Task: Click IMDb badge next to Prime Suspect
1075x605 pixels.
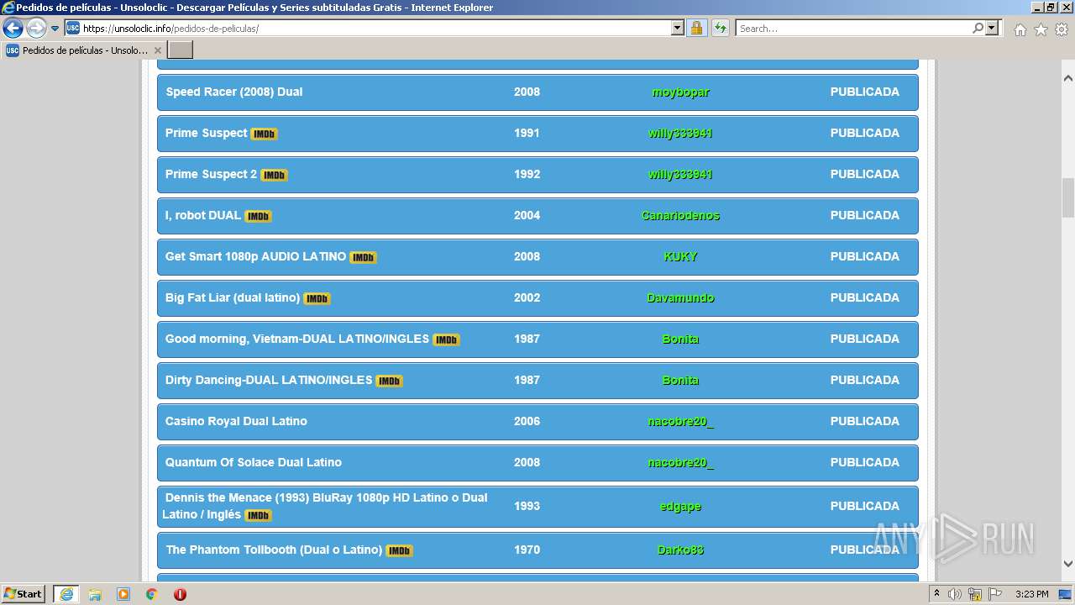Action: point(264,134)
